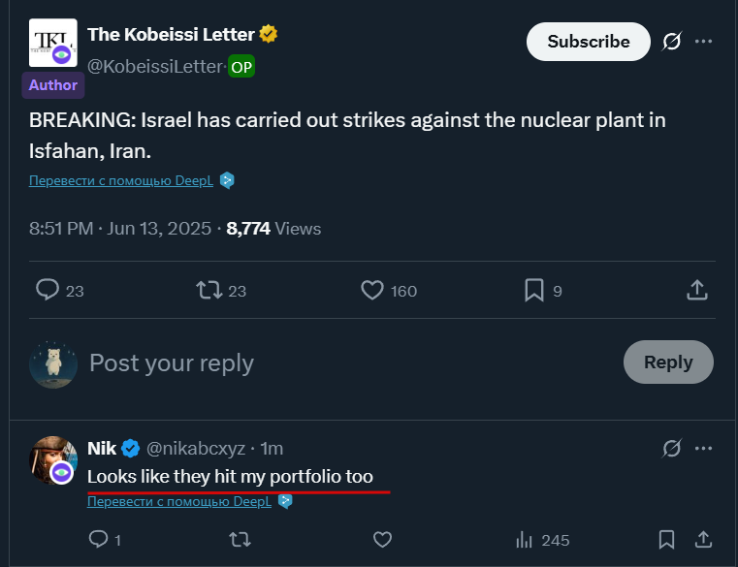Click the gray Reply button
738x567 pixels.
coord(668,362)
